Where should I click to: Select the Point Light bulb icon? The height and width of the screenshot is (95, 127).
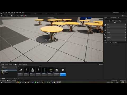tap(105, 32)
